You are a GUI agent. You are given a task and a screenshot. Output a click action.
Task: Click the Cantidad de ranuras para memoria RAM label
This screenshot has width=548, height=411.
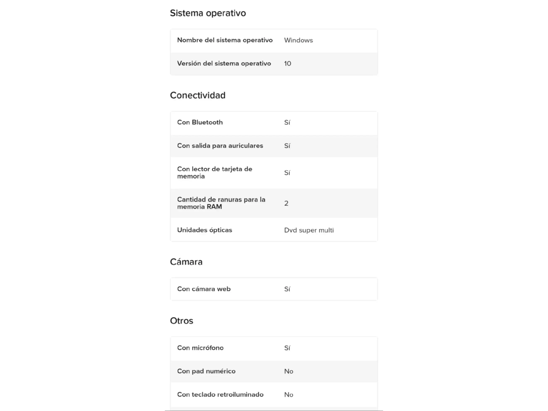[221, 203]
